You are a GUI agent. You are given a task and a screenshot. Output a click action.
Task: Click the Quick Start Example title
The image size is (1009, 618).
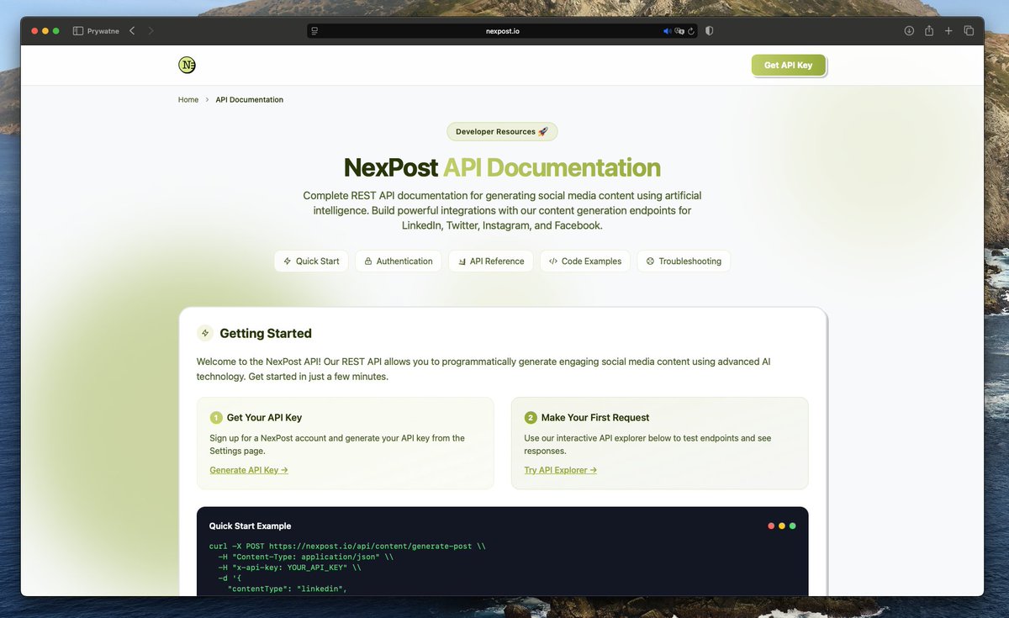coord(250,526)
